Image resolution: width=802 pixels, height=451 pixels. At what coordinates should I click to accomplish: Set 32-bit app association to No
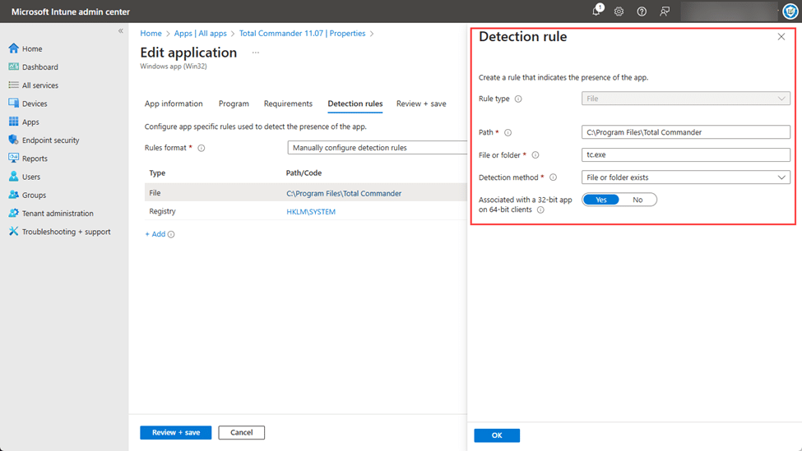pyautogui.click(x=637, y=200)
